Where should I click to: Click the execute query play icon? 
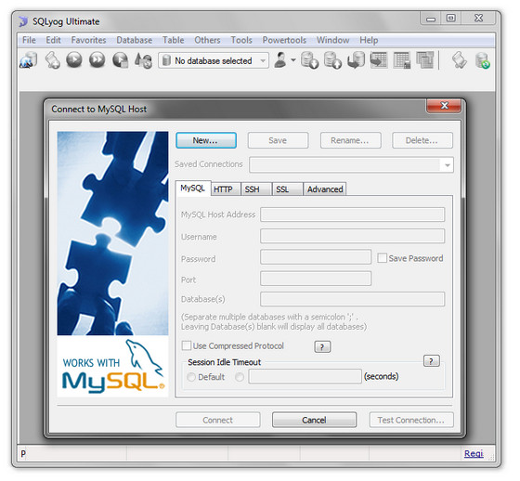pos(74,60)
